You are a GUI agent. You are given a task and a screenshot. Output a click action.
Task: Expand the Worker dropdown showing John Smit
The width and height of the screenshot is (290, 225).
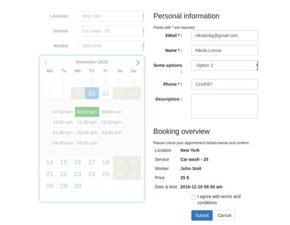110,46
